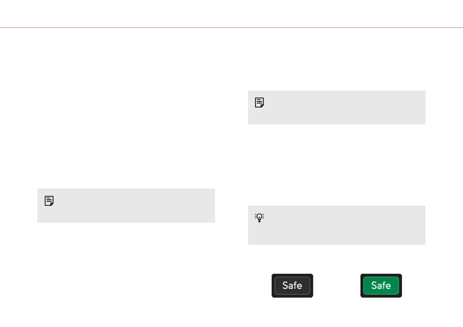Click the red horizontal line at page top
463x327 pixels.
coord(232,27)
